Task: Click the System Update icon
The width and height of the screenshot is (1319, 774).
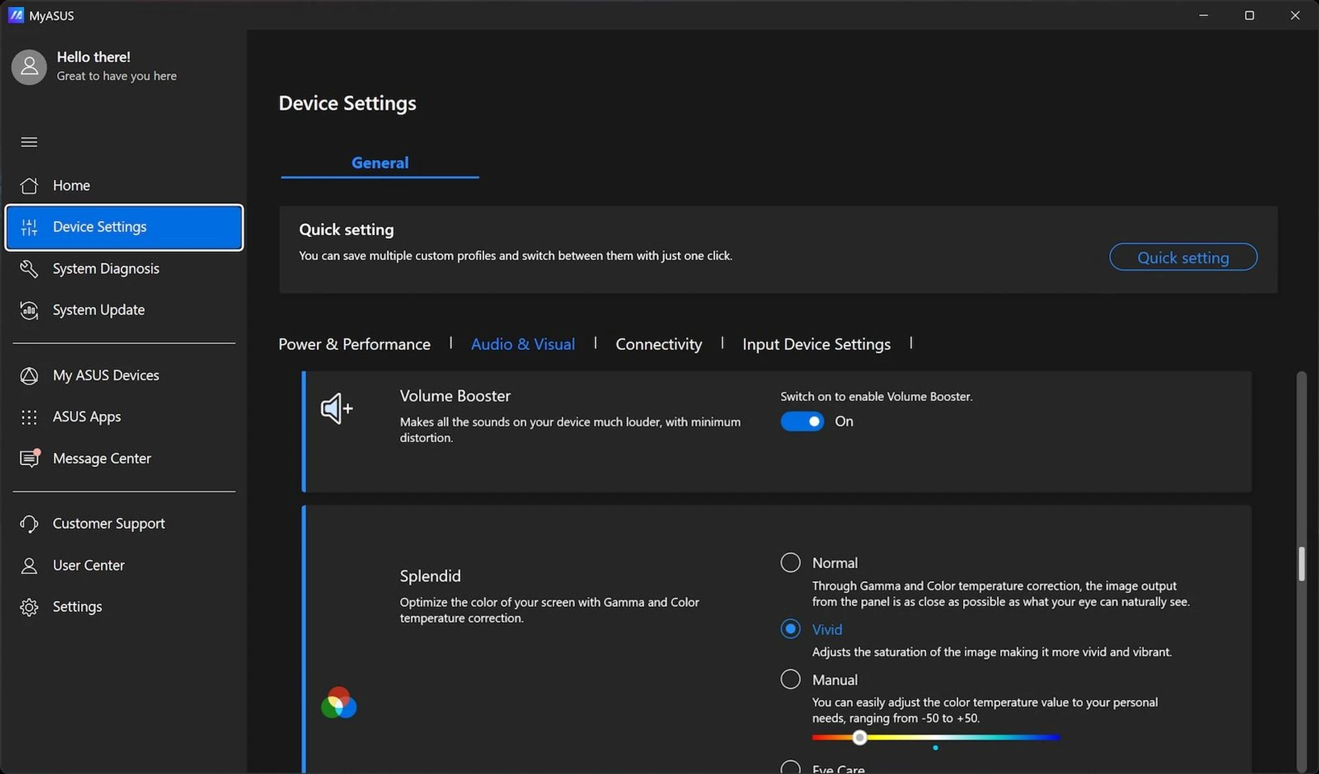Action: tap(29, 310)
